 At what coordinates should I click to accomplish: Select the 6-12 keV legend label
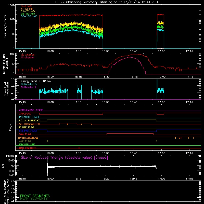pos(27,9)
